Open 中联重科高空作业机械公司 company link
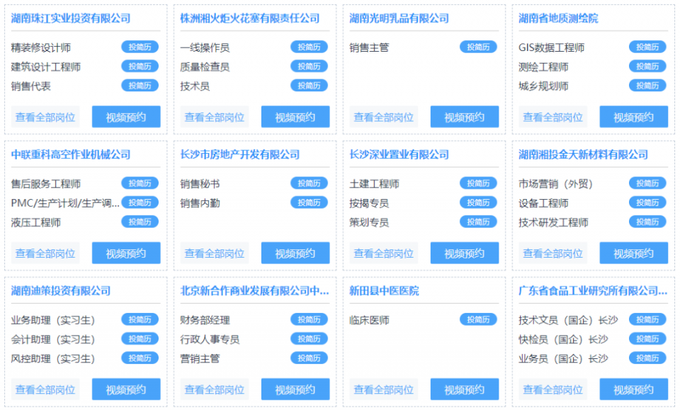 [71, 154]
